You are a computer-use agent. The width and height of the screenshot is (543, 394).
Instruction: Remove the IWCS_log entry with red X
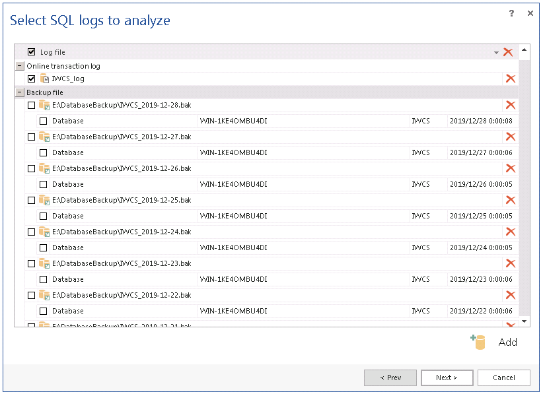pos(510,79)
